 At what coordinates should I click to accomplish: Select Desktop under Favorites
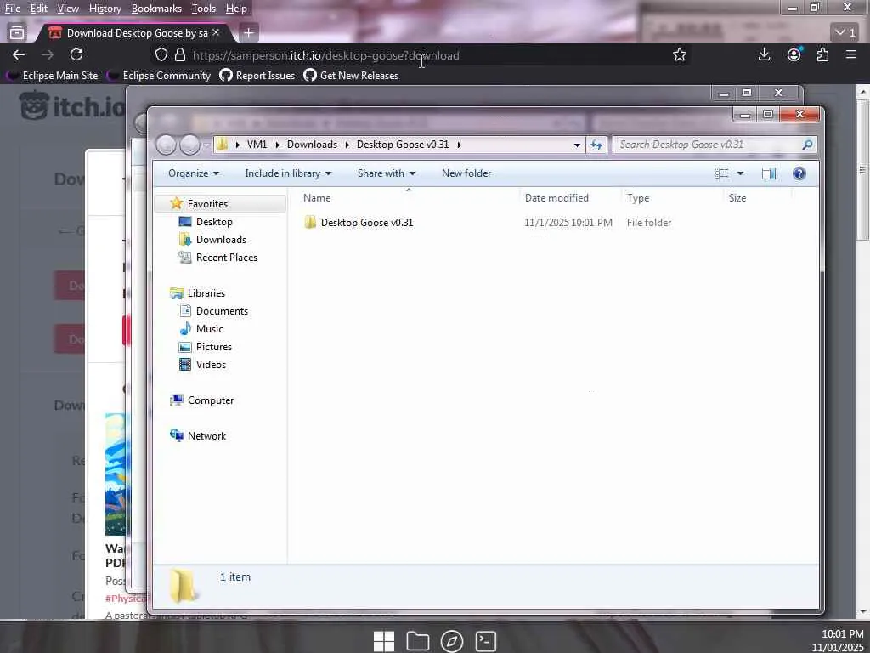214,222
